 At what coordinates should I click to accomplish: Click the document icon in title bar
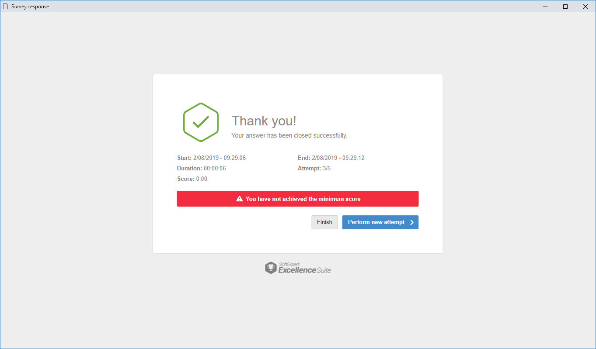(x=6, y=7)
